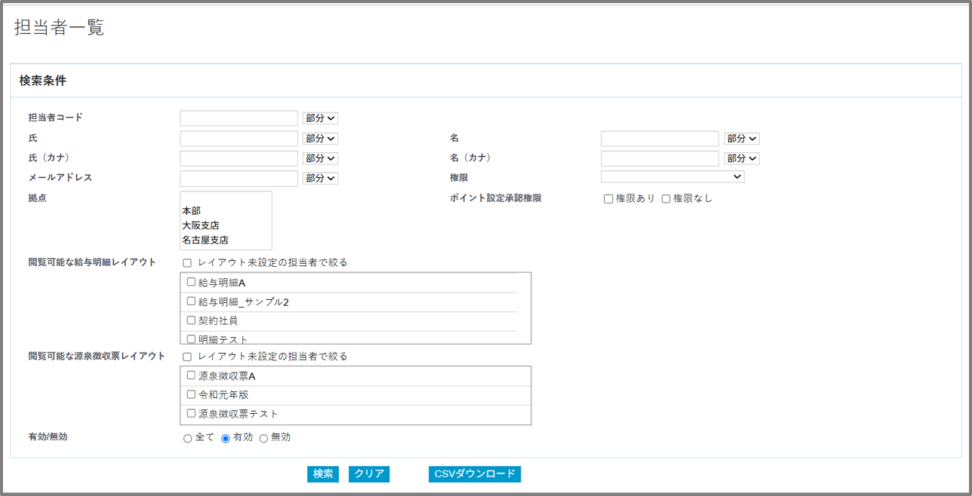The height and width of the screenshot is (496, 972).
Task: Open 部分 dropdown next to 氏（カナ）
Action: tap(320, 158)
